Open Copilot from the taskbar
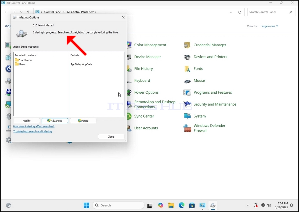The image size is (299, 212). [x=161, y=205]
